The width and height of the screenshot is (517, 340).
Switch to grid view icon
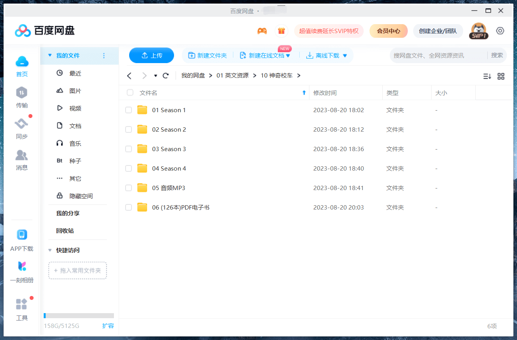[501, 76]
